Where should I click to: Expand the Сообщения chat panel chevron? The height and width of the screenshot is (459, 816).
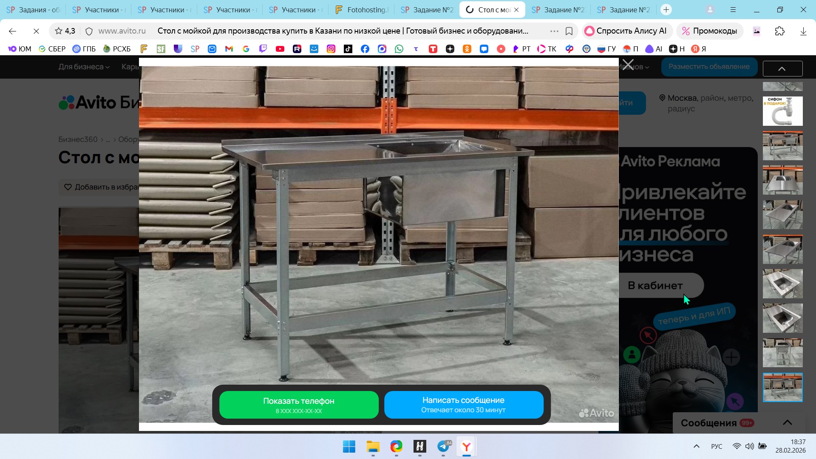[x=787, y=422]
